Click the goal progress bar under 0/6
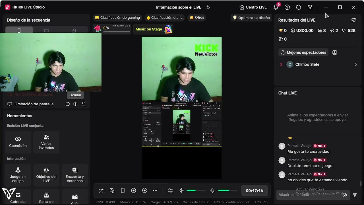The height and width of the screenshot is (205, 364). pos(117,32)
